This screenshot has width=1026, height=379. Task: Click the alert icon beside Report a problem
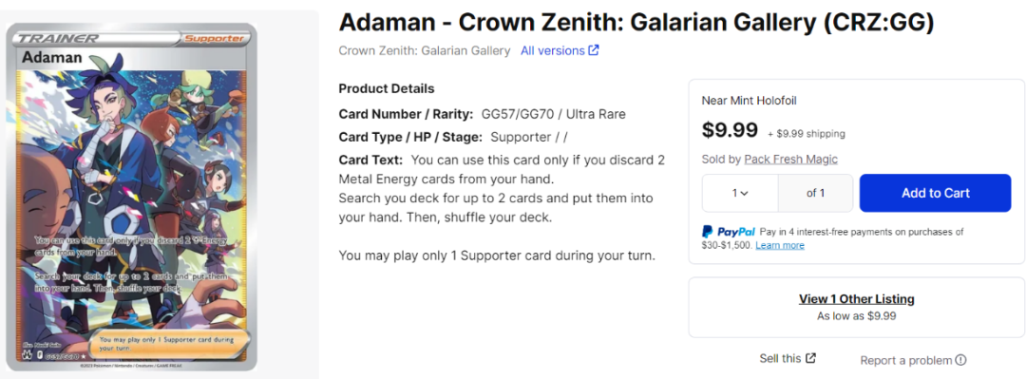click(960, 360)
